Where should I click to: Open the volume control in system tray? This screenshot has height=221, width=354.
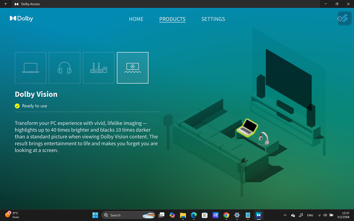click(325, 215)
